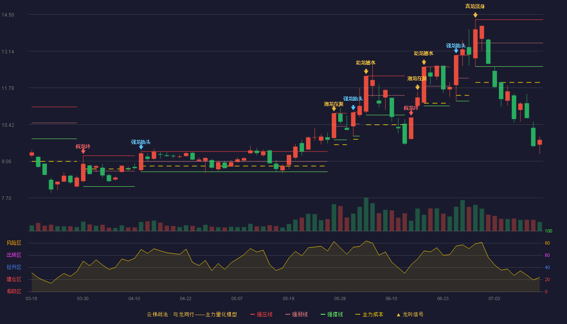
Task: Click the 14.50 price axis label
Action: [8, 15]
